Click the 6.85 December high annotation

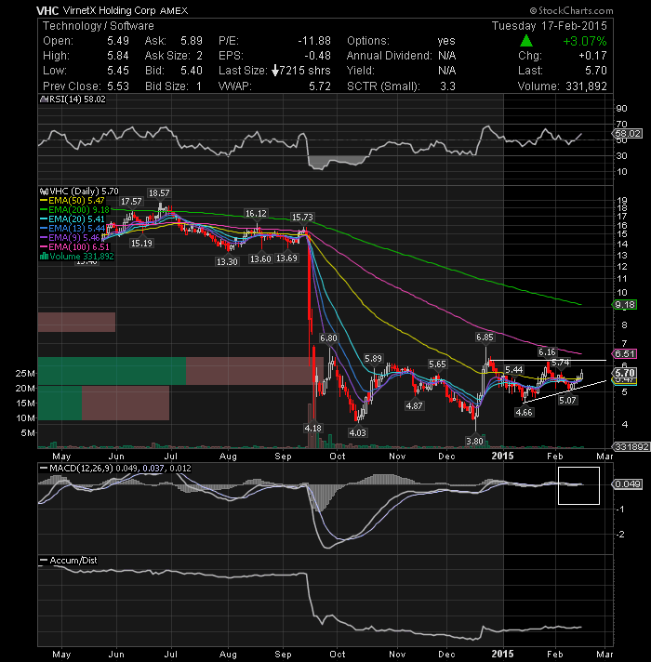coord(485,337)
